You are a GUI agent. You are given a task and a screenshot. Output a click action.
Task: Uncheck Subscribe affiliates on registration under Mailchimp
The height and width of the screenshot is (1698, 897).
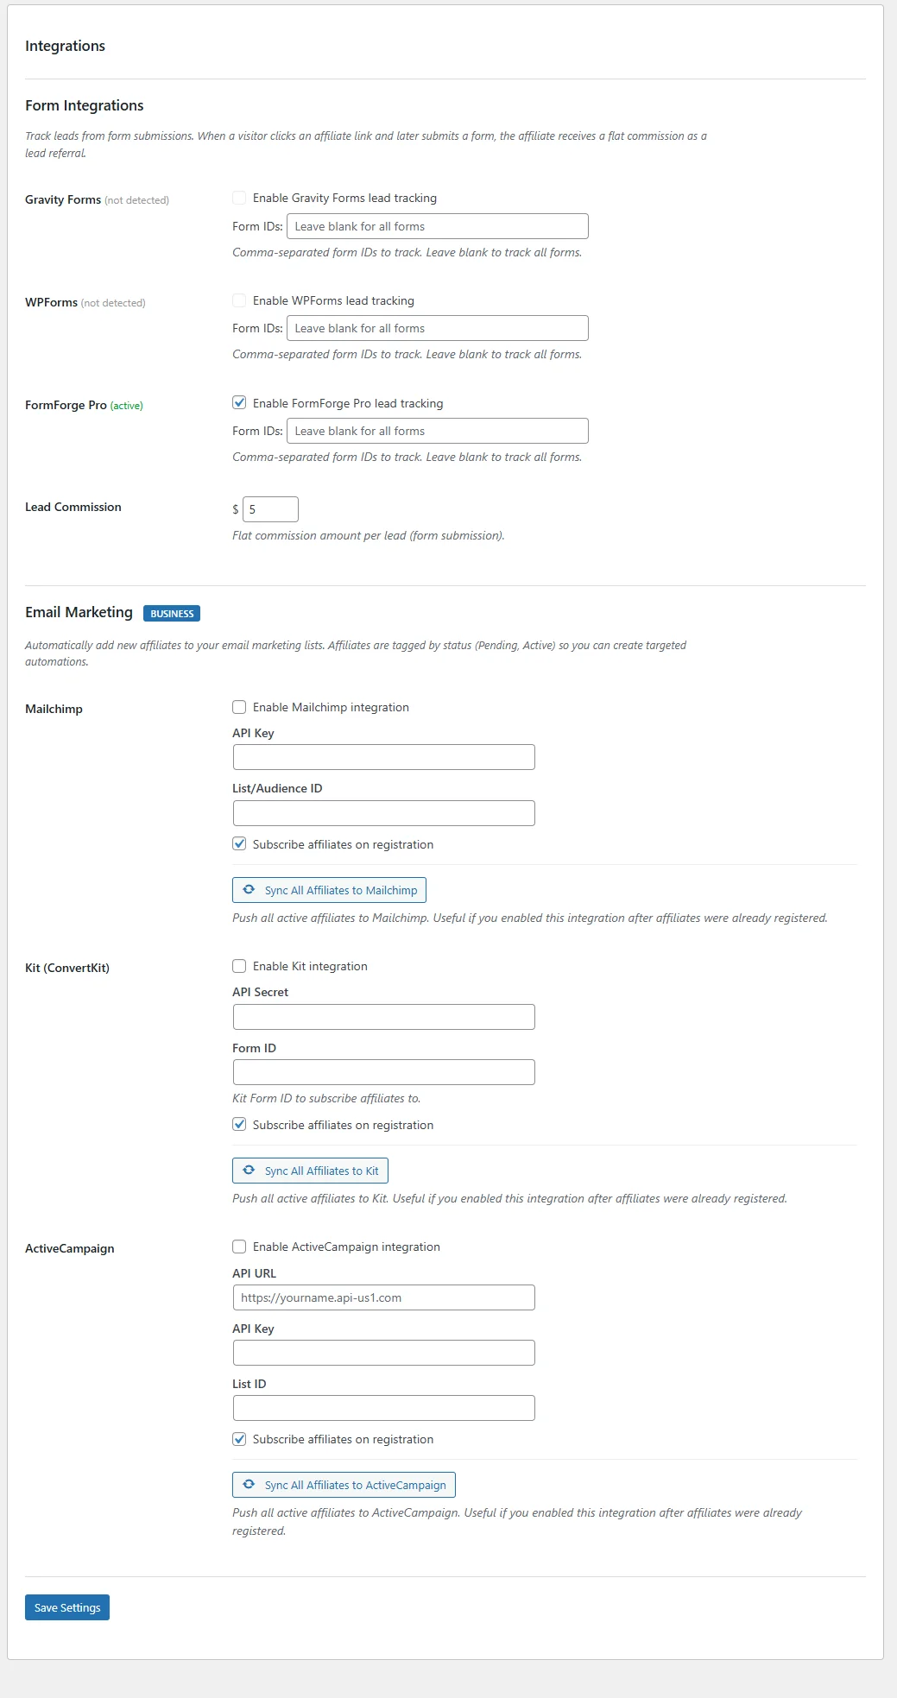[x=239, y=843]
